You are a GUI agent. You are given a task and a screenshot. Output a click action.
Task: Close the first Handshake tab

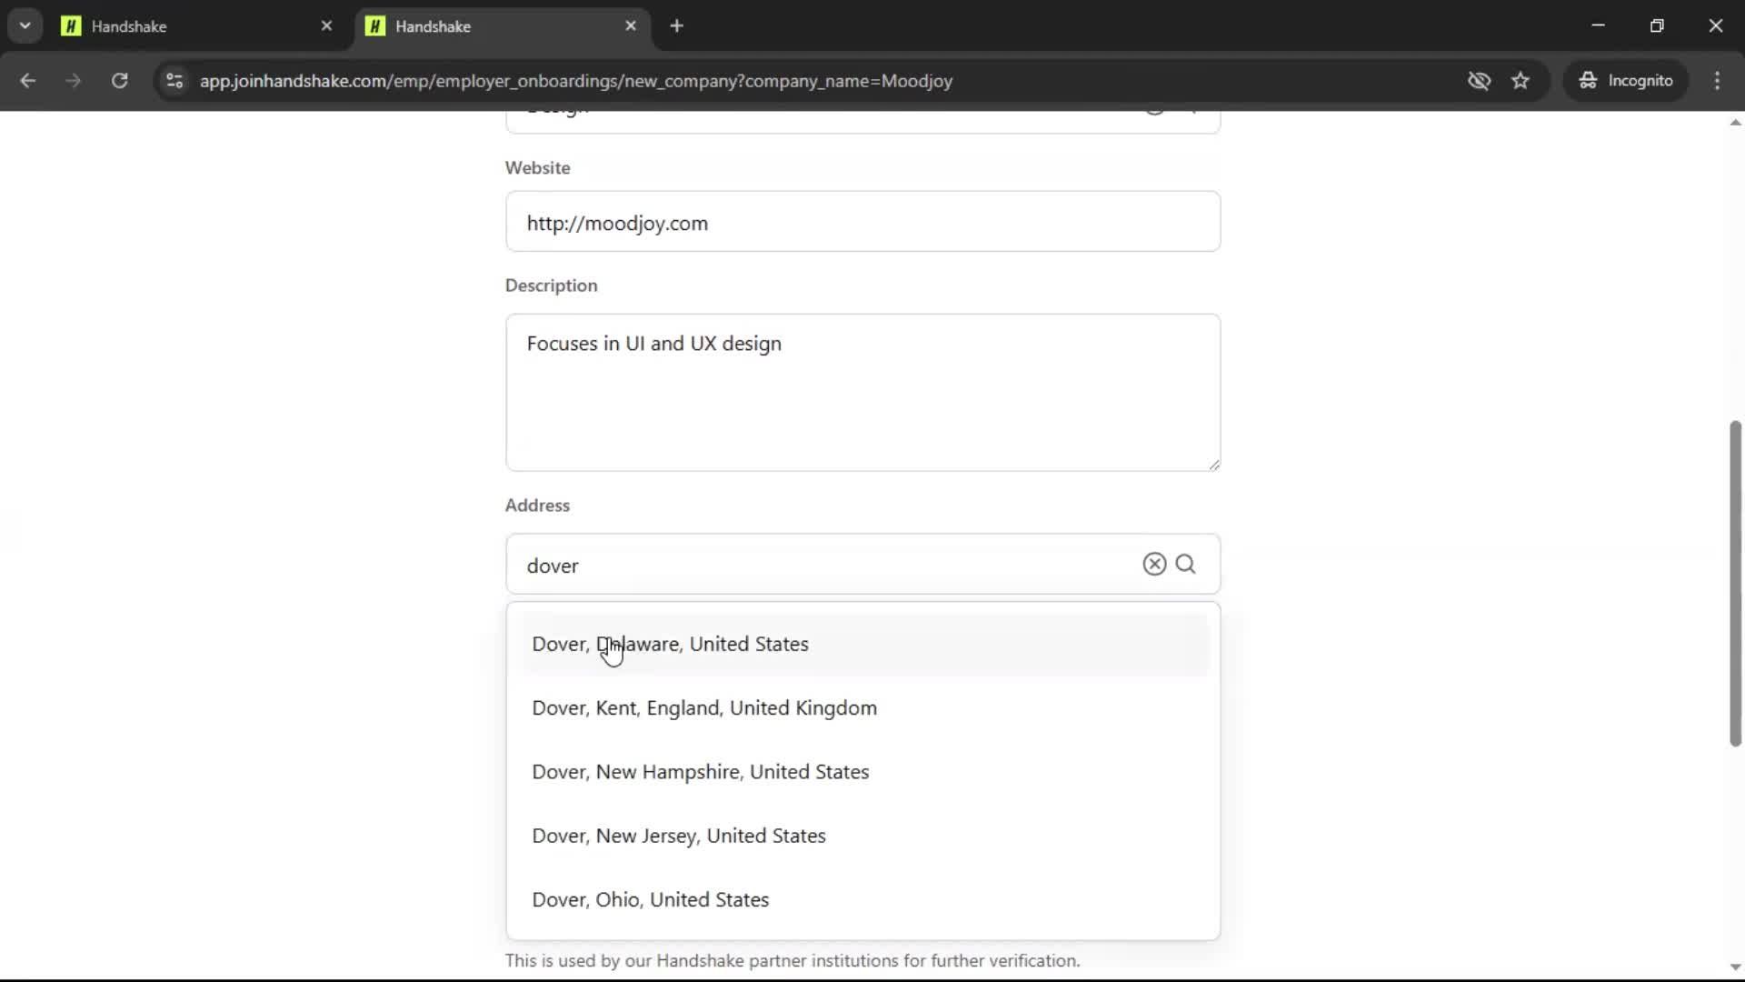click(x=326, y=26)
